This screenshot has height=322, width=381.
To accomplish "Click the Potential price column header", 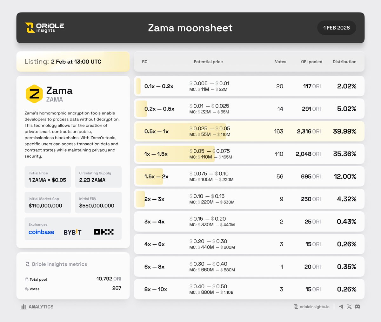I will click(208, 62).
